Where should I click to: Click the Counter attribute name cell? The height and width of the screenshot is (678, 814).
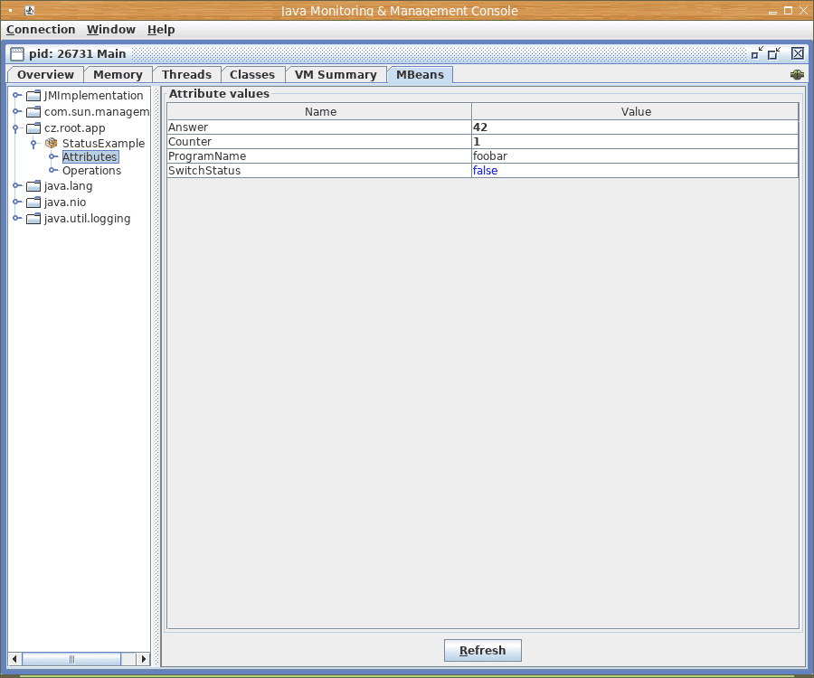tap(319, 142)
